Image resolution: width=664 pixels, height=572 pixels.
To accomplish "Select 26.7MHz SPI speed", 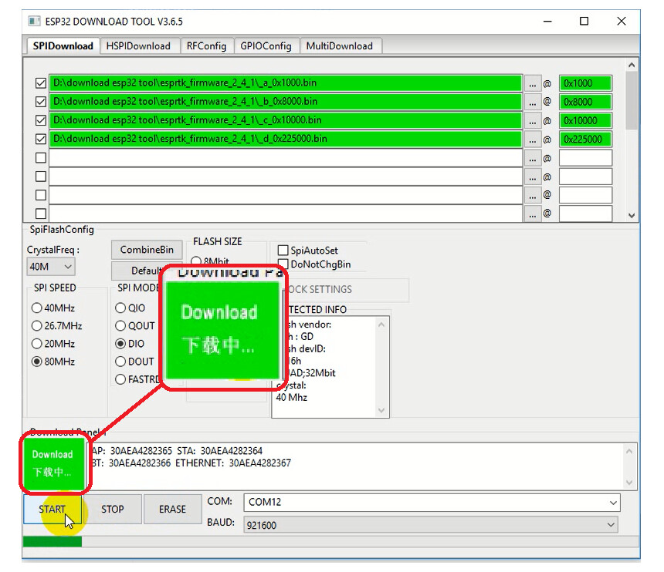I will [56, 325].
